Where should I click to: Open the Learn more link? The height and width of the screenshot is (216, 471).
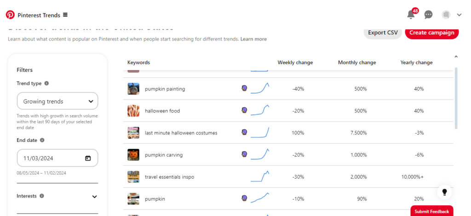pyautogui.click(x=253, y=39)
